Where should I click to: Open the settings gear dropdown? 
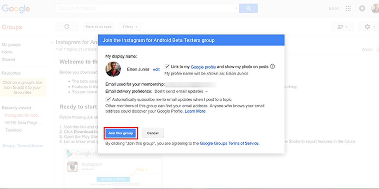(369, 27)
